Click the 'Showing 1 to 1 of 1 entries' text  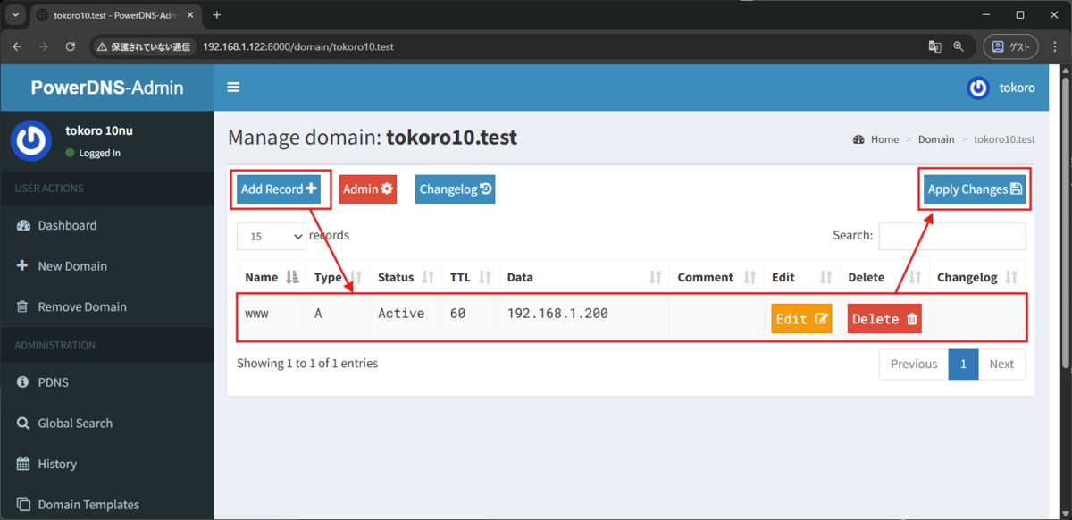pos(307,364)
